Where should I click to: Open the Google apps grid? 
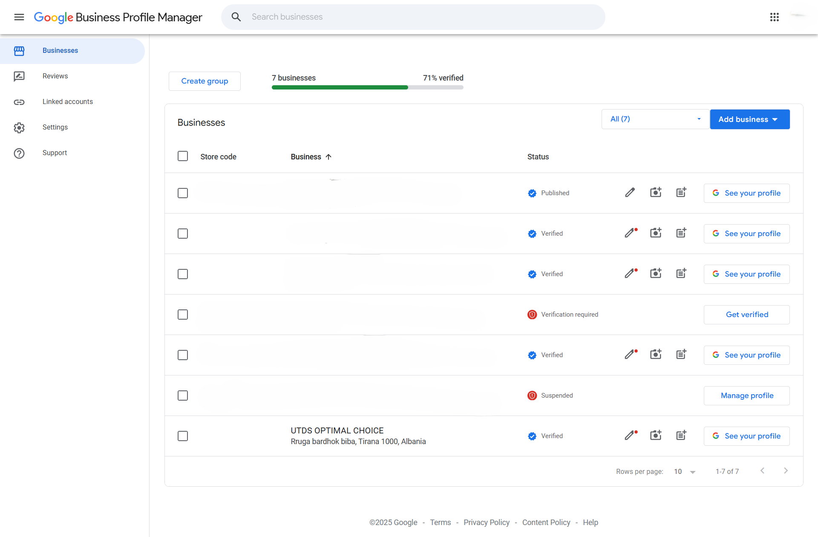tap(775, 17)
